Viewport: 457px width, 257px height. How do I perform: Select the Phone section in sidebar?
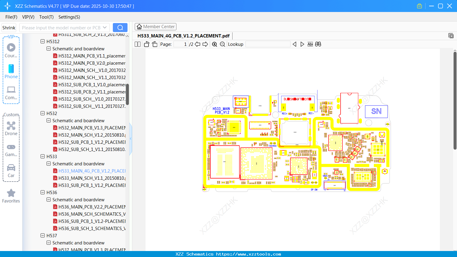point(11,72)
